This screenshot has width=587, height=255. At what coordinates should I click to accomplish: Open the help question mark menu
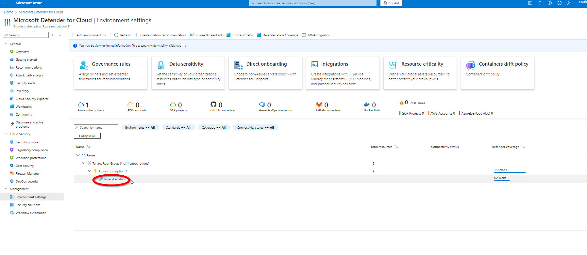[x=560, y=3]
